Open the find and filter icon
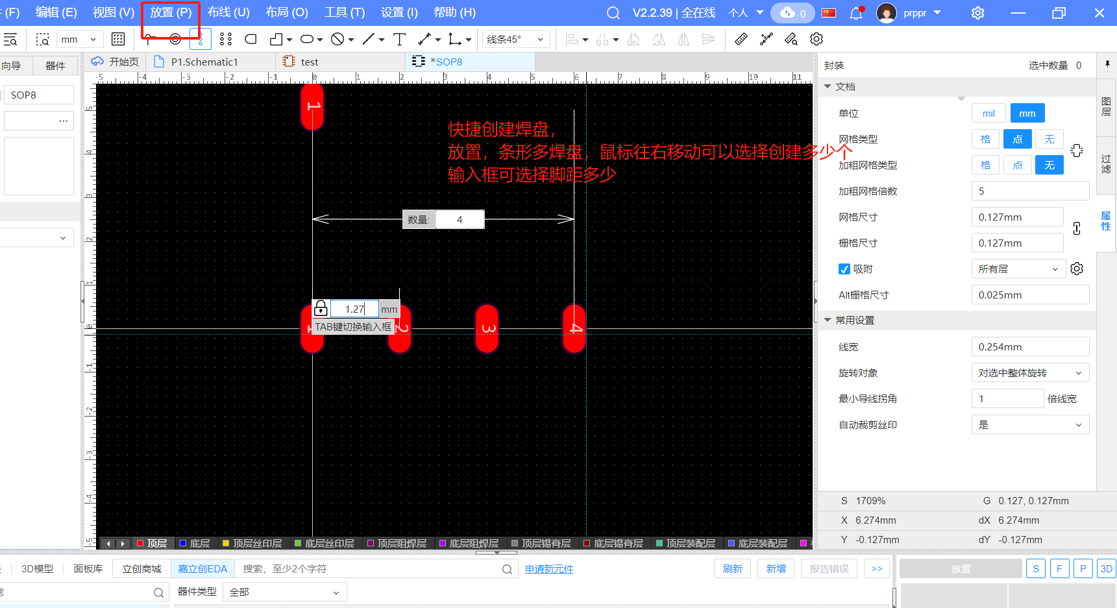Image resolution: width=1117 pixels, height=608 pixels. [10, 40]
